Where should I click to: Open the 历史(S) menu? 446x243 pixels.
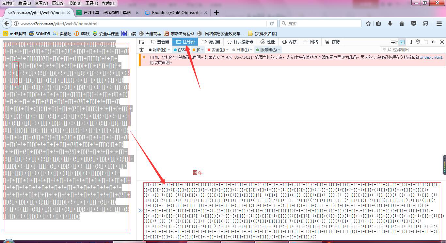(x=58, y=3)
